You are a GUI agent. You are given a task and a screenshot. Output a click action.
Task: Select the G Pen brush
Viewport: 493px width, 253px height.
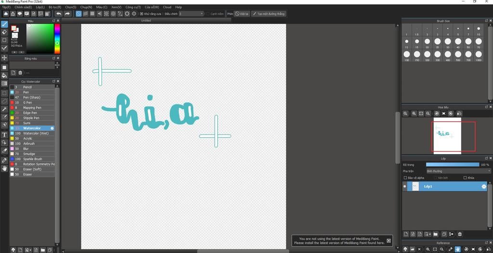pos(32,102)
